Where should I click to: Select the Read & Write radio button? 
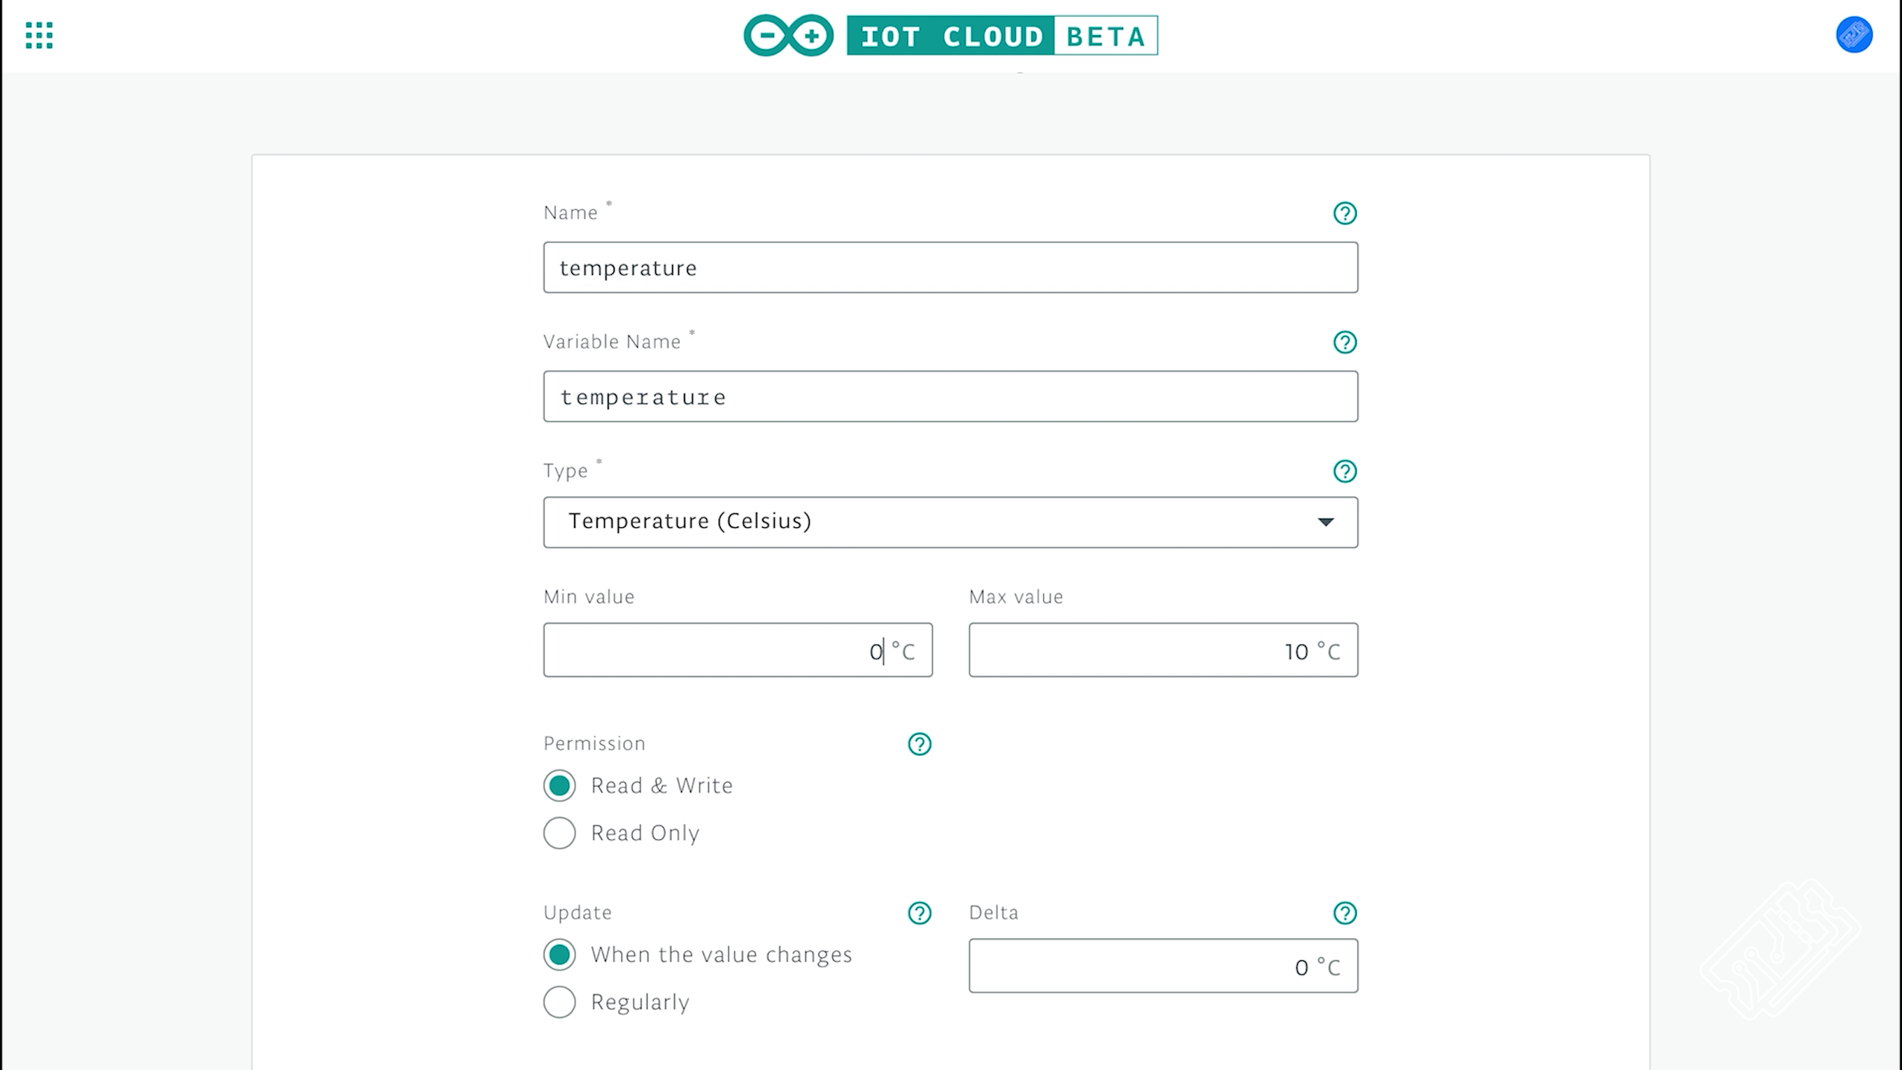[558, 785]
